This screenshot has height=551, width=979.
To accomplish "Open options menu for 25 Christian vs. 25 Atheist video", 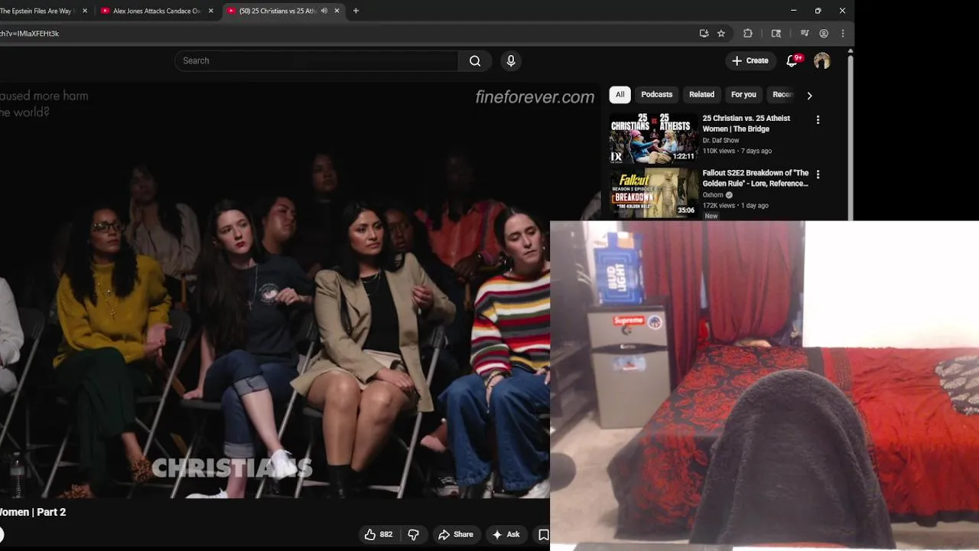I will (818, 120).
